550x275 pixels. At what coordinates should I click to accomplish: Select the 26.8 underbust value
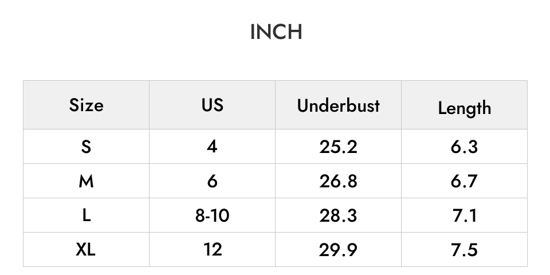[x=338, y=180]
